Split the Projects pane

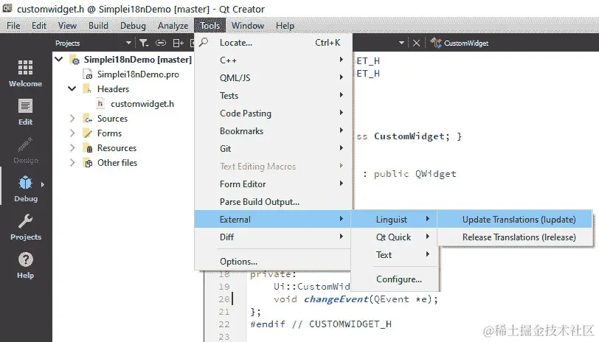coord(178,43)
